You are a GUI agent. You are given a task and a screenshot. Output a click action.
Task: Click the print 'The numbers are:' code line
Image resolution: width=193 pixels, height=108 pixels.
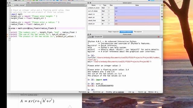tap(44, 32)
